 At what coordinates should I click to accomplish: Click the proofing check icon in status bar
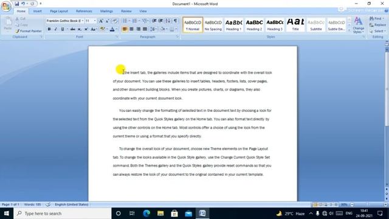tap(48, 204)
